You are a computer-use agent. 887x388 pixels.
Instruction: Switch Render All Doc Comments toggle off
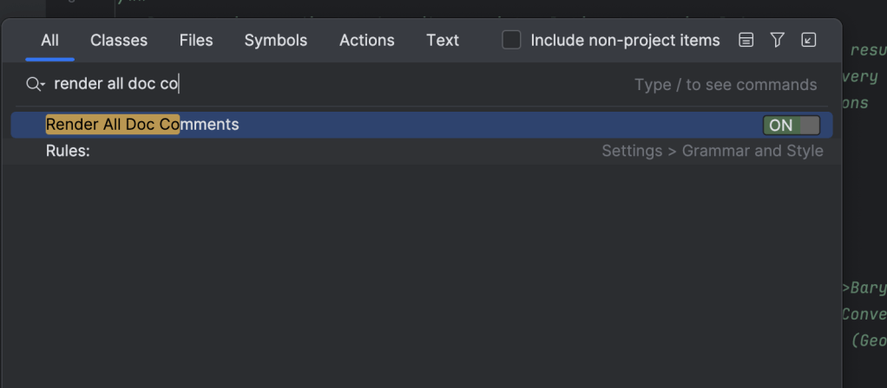pyautogui.click(x=791, y=125)
